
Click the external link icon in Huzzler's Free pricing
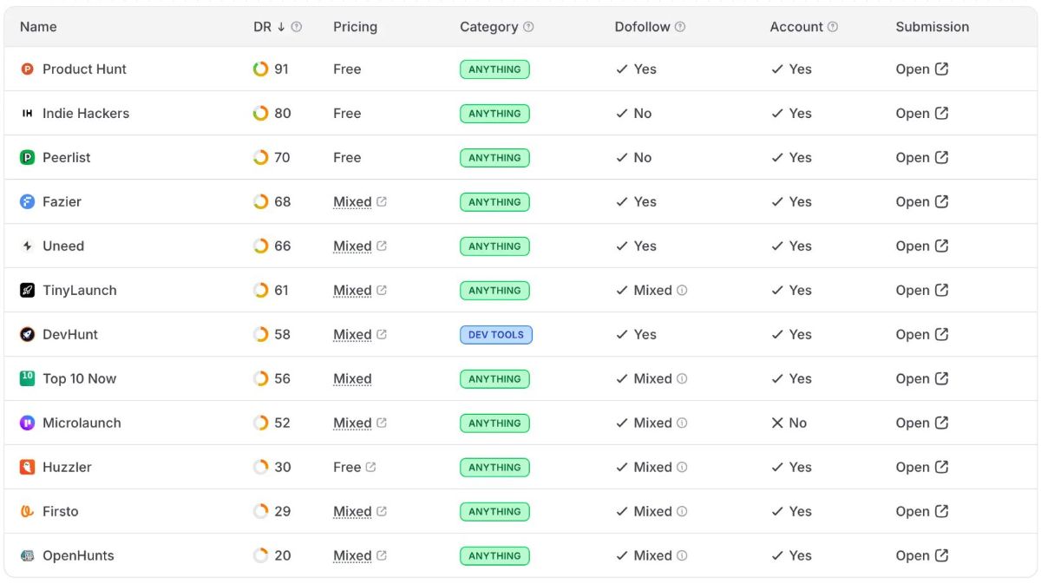point(370,467)
